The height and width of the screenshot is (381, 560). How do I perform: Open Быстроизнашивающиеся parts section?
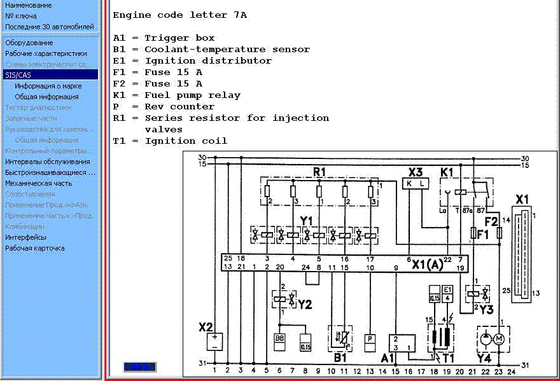tap(50, 172)
